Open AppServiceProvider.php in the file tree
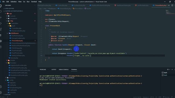 coord(19,65)
